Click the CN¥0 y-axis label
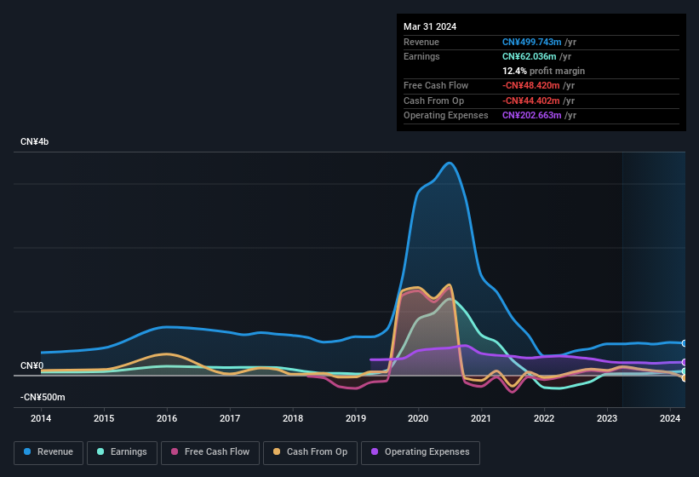Image resolution: width=699 pixels, height=477 pixels. point(32,365)
